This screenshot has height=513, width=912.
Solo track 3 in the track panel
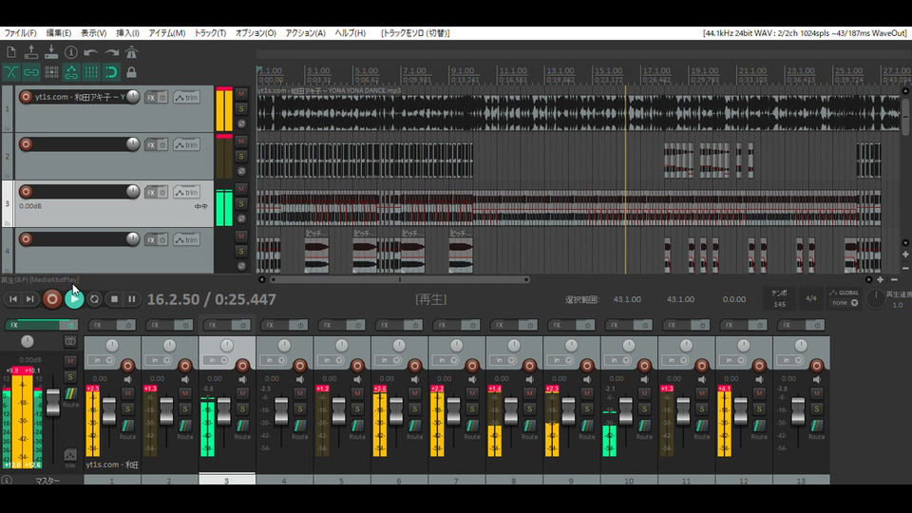click(241, 203)
